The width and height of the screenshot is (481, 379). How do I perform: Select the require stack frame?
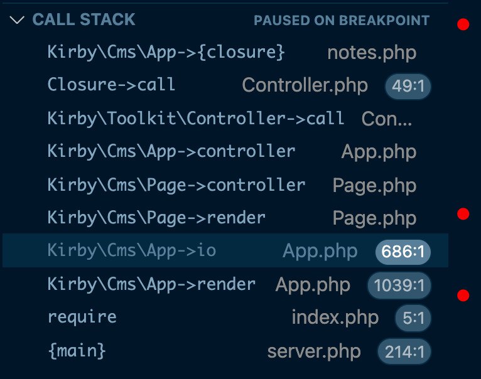click(x=225, y=317)
